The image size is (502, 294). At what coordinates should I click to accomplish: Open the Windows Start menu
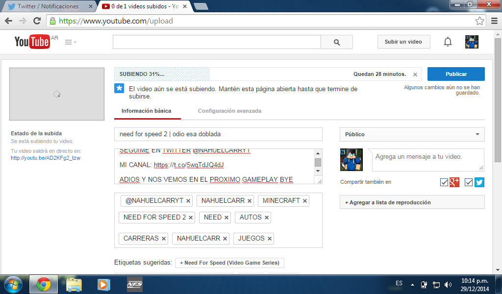click(13, 284)
